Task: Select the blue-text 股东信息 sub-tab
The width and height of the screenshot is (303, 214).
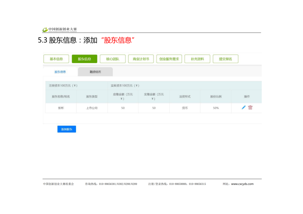Action: pyautogui.click(x=60, y=72)
